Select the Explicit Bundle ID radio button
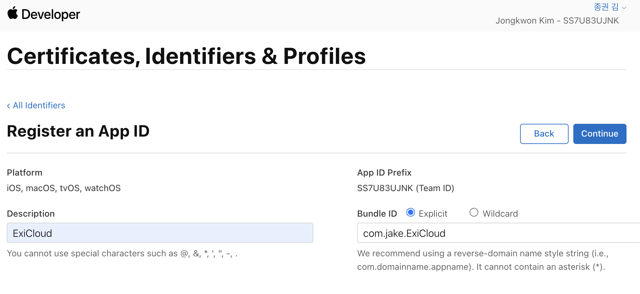 point(410,212)
